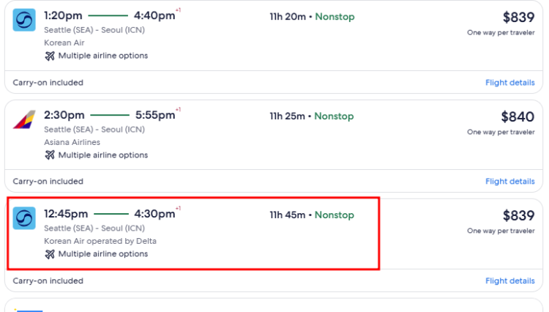
Task: Click plane icon on 12:45pm Delta-operated flight
Action: (x=50, y=254)
